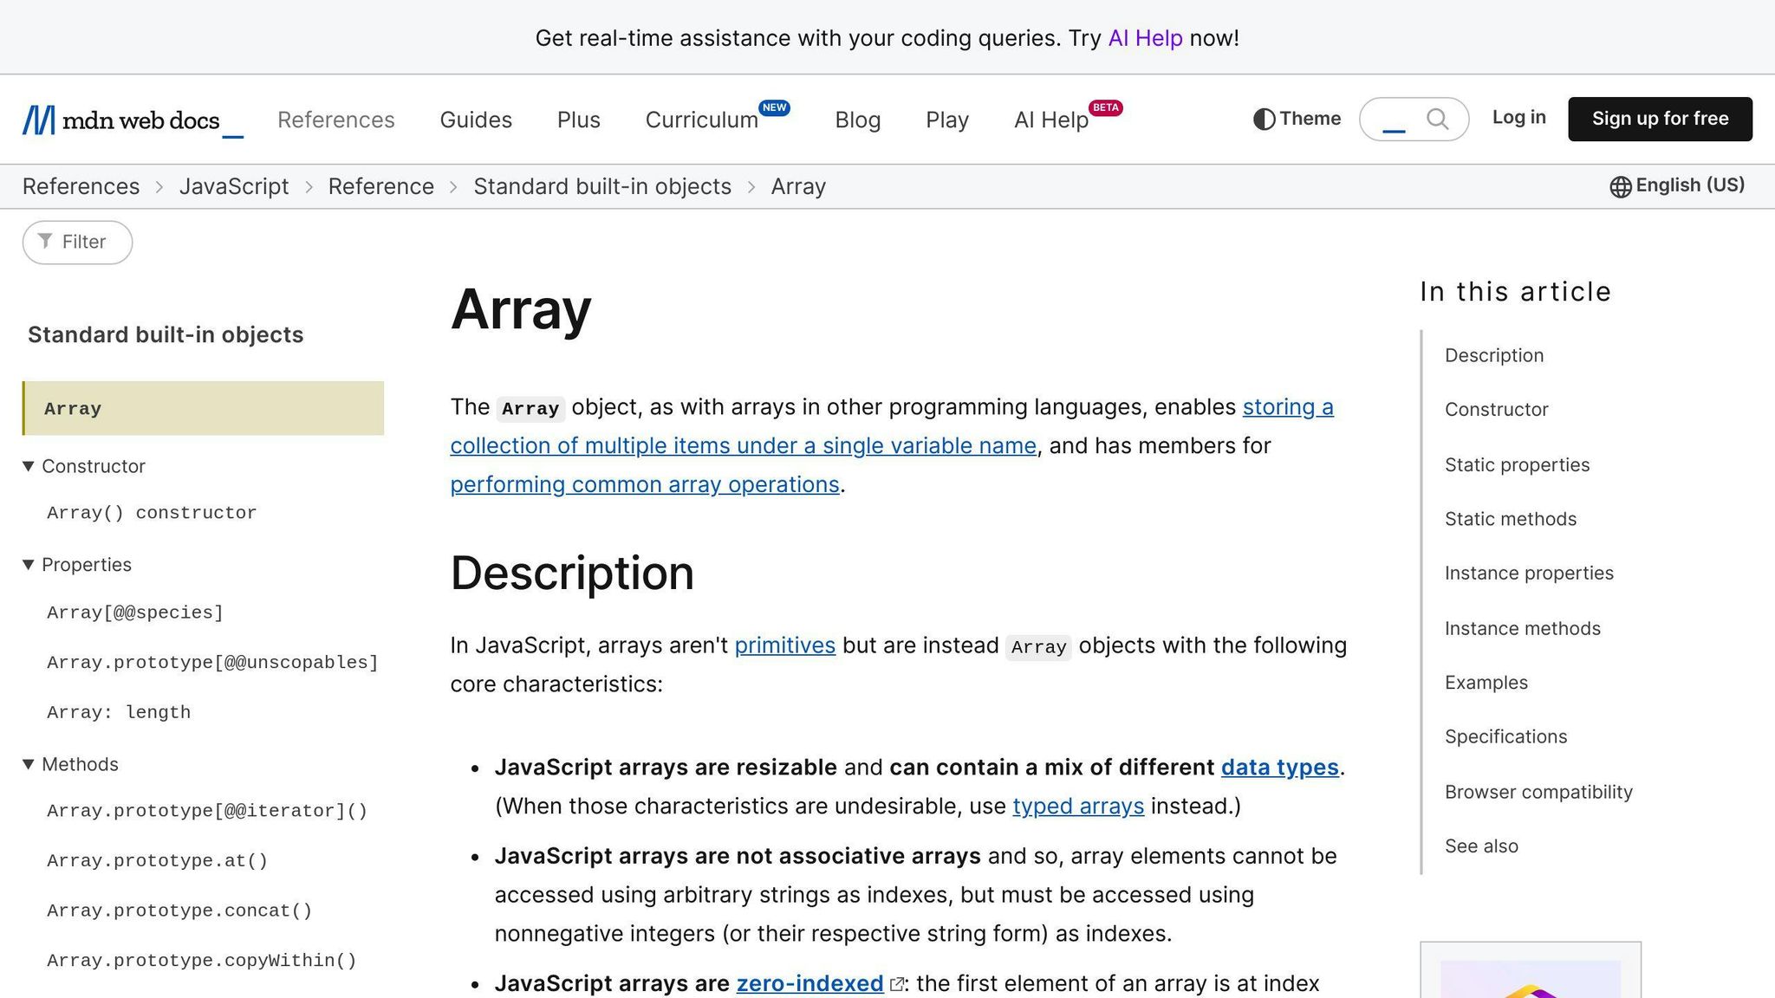The height and width of the screenshot is (998, 1775).
Task: Click the MDN Web Docs logo
Action: coord(130,119)
